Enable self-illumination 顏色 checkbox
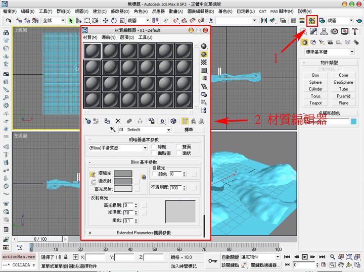364x272 pixels. tap(154, 174)
